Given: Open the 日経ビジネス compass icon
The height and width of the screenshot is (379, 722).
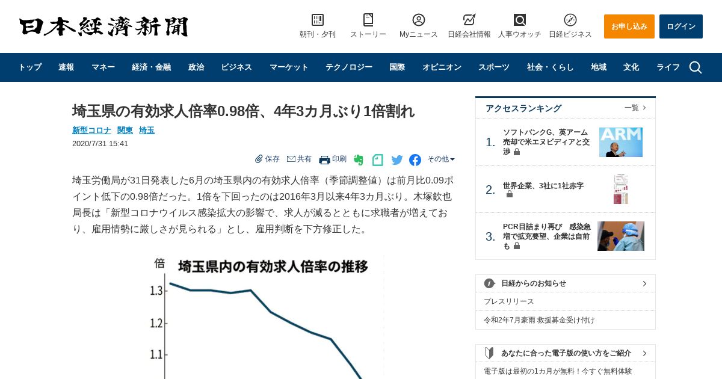Looking at the screenshot, I should pyautogui.click(x=570, y=20).
